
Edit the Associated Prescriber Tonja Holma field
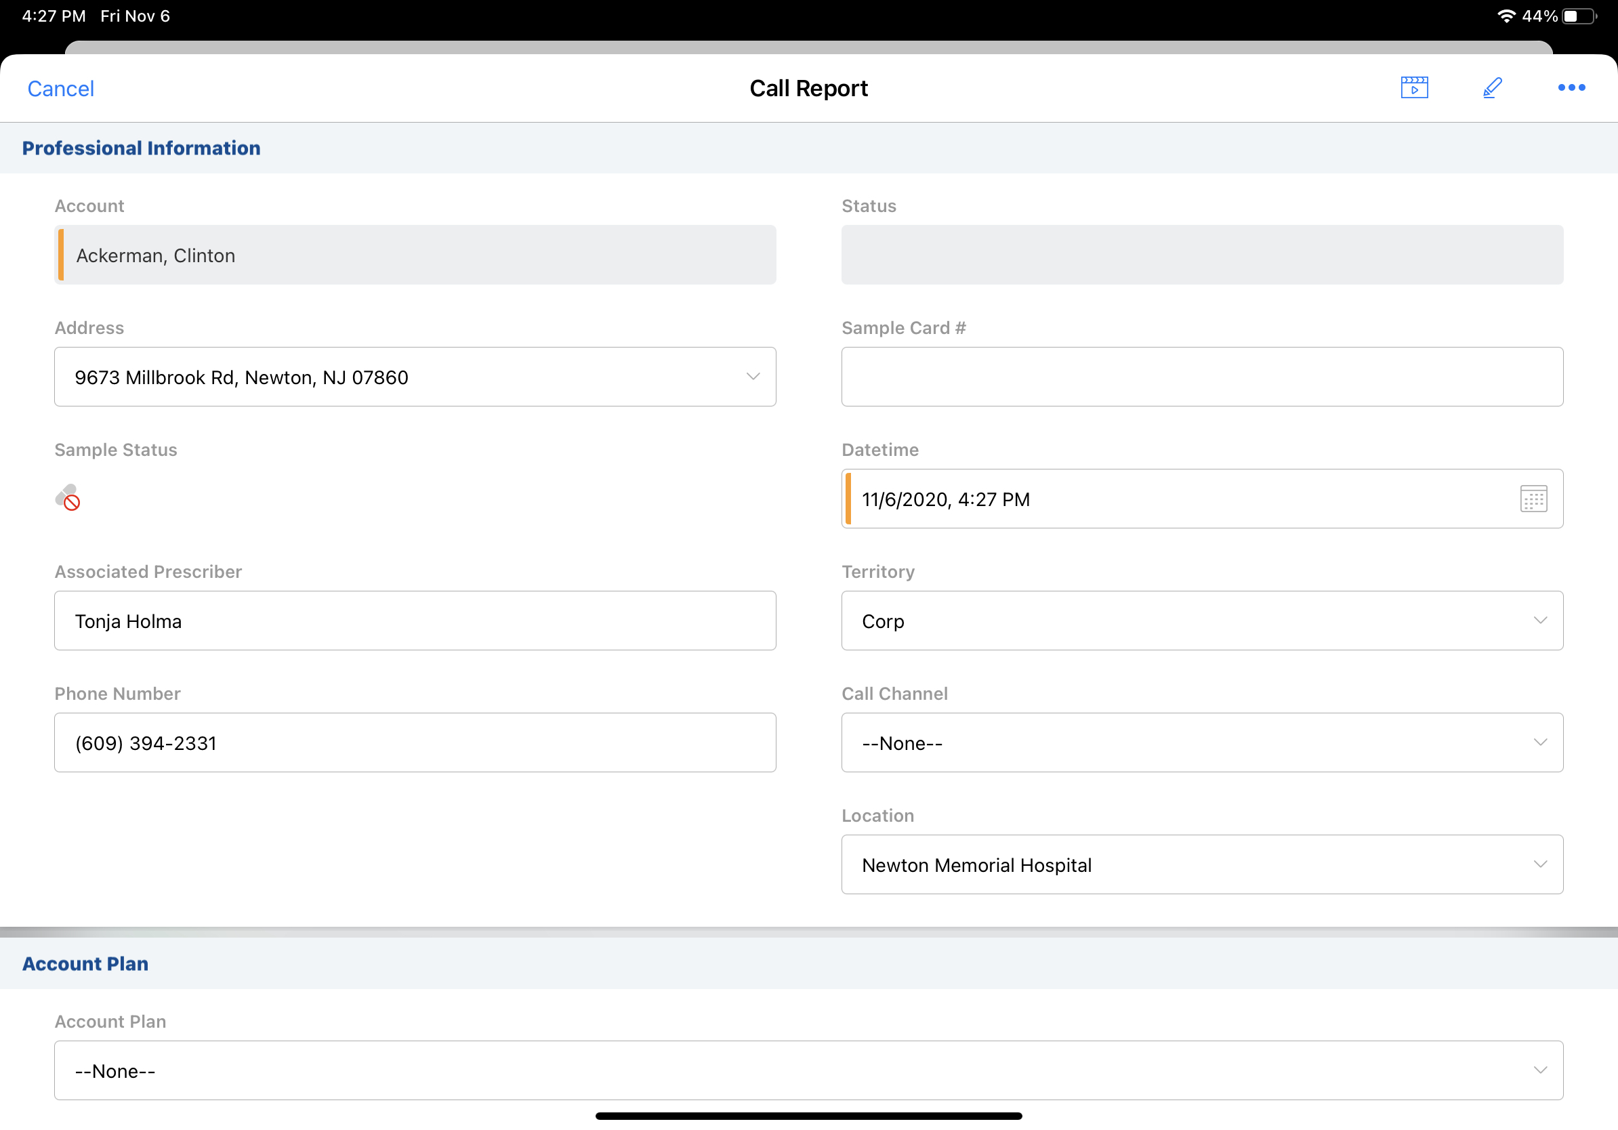(415, 621)
